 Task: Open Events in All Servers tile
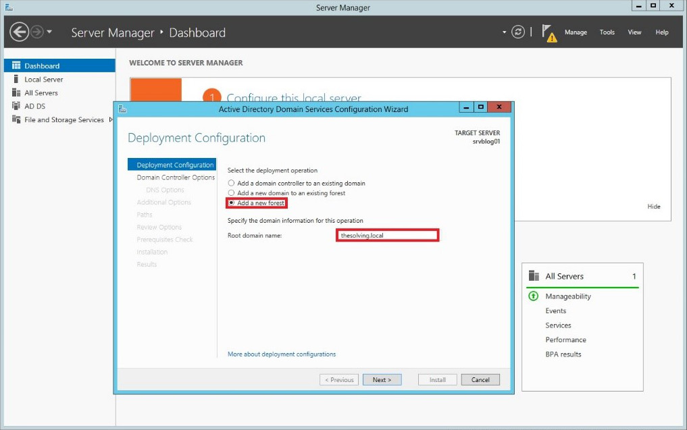(555, 311)
